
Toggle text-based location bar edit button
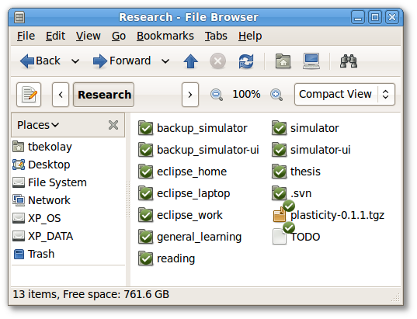click(29, 95)
